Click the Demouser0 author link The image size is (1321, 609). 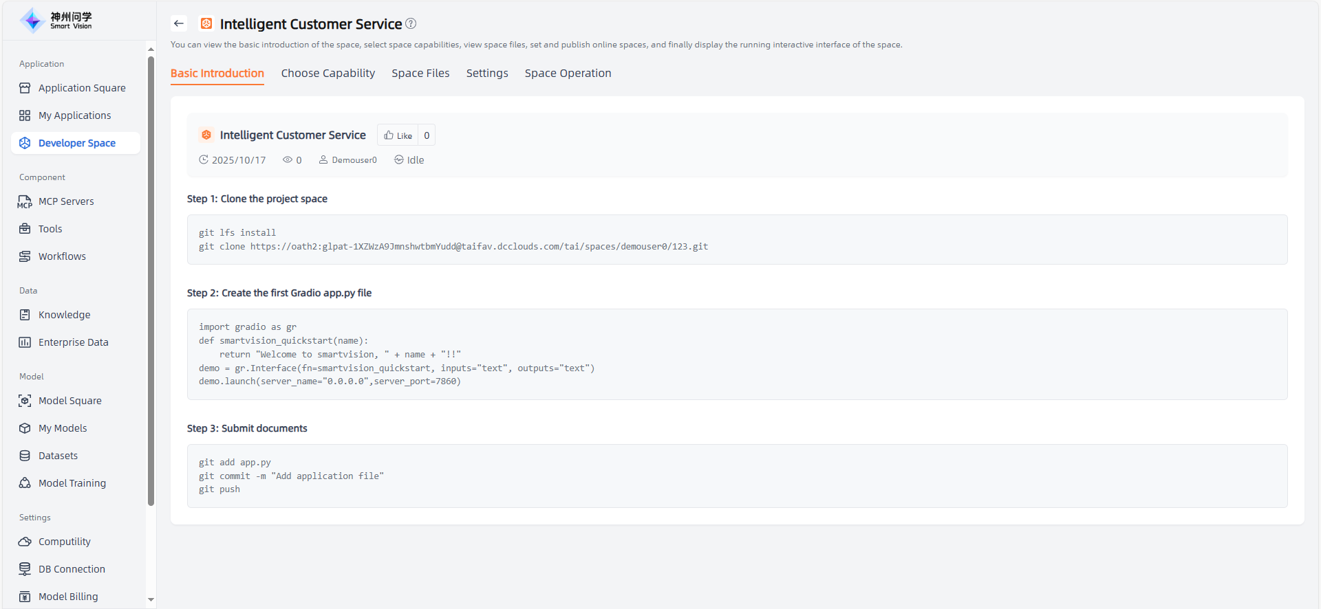coord(354,160)
